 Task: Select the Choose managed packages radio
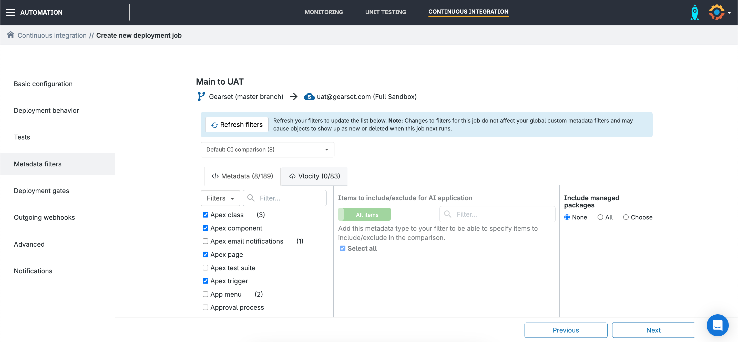(626, 217)
